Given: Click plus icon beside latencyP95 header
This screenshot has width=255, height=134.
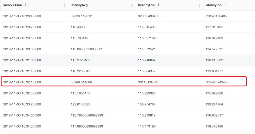Looking at the screenshot, I should [158, 5].
